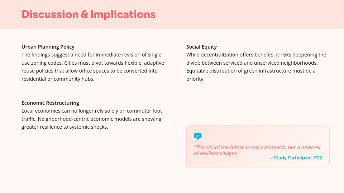Click the paragraph about serviced and unserviced neighborhoods
Viewport: 344px width, 193px height.
click(256, 67)
